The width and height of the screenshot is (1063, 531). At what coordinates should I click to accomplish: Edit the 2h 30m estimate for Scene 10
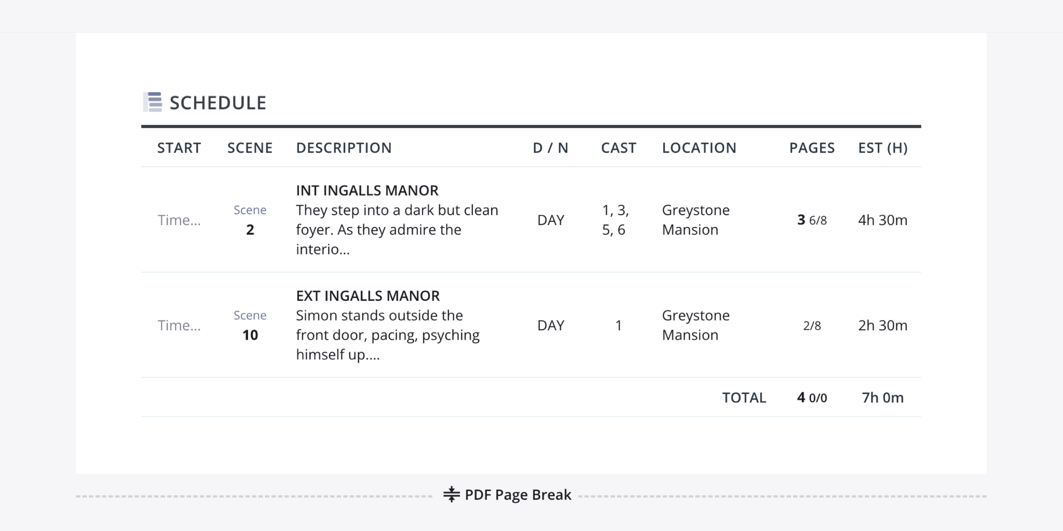pyautogui.click(x=882, y=326)
